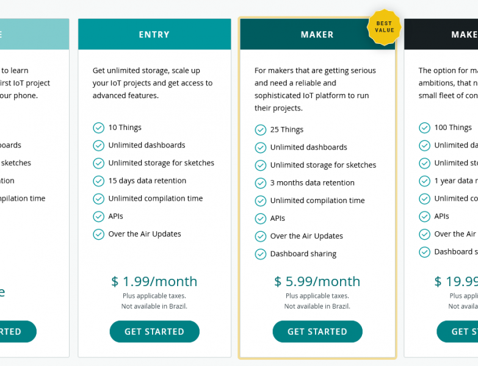Click Entry plan's Over the Air Updates checkmark
Image resolution: width=478 pixels, height=366 pixels.
pyautogui.click(x=98, y=234)
